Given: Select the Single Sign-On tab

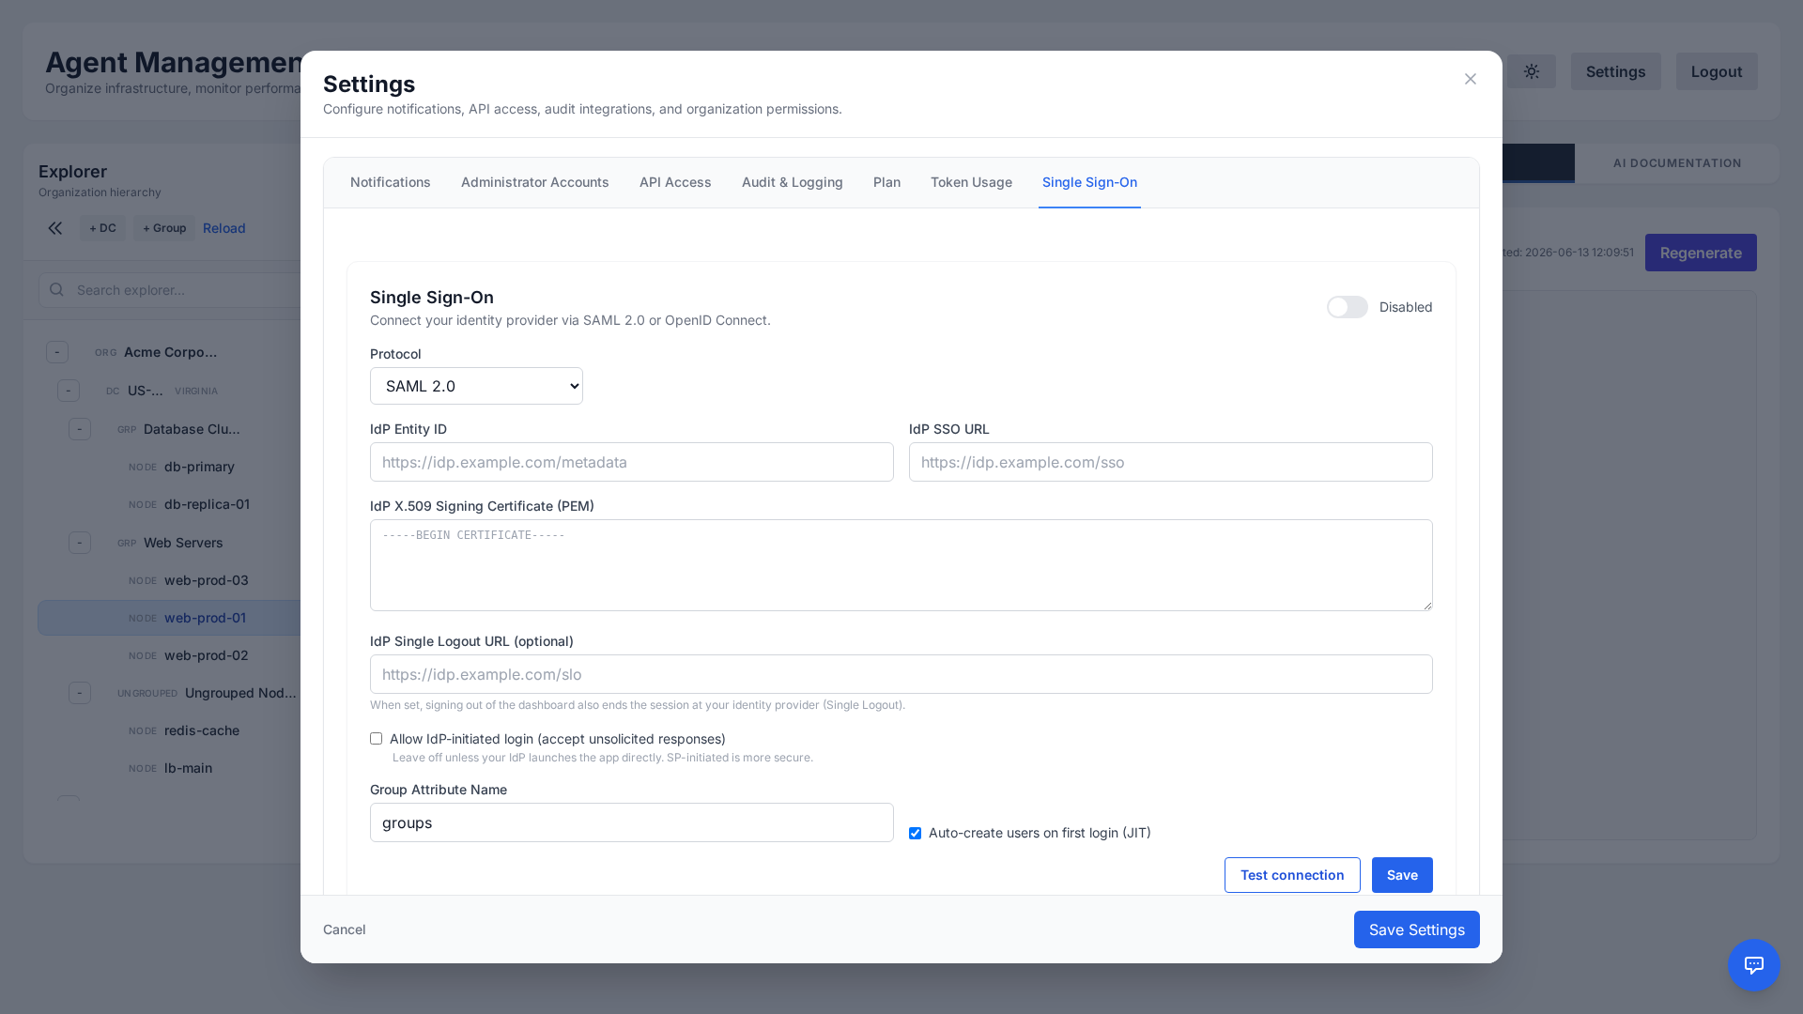Looking at the screenshot, I should click(x=1089, y=182).
